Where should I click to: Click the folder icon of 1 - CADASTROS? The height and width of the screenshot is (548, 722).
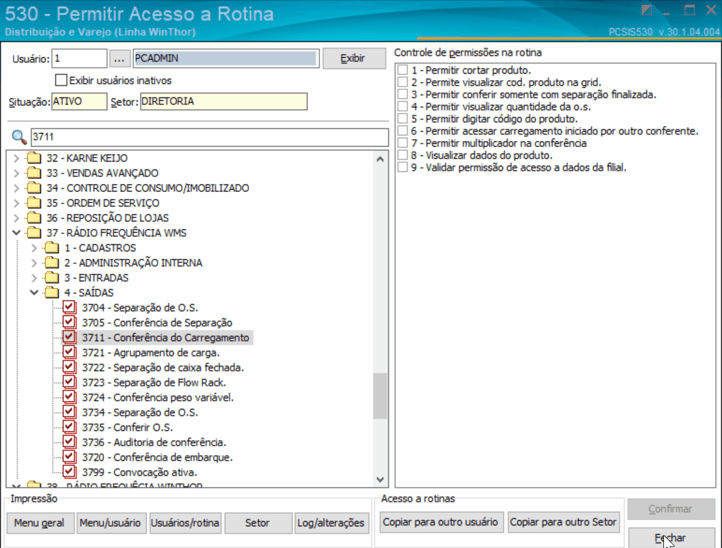point(52,248)
